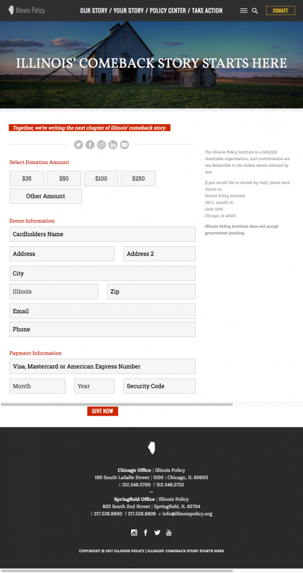The image size is (303, 573).
Task: Share via the Reddit circle icon
Action: pos(101,145)
